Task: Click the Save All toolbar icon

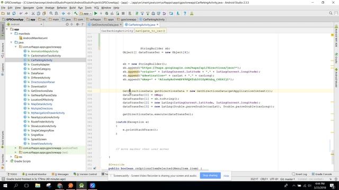Action: point(8,13)
